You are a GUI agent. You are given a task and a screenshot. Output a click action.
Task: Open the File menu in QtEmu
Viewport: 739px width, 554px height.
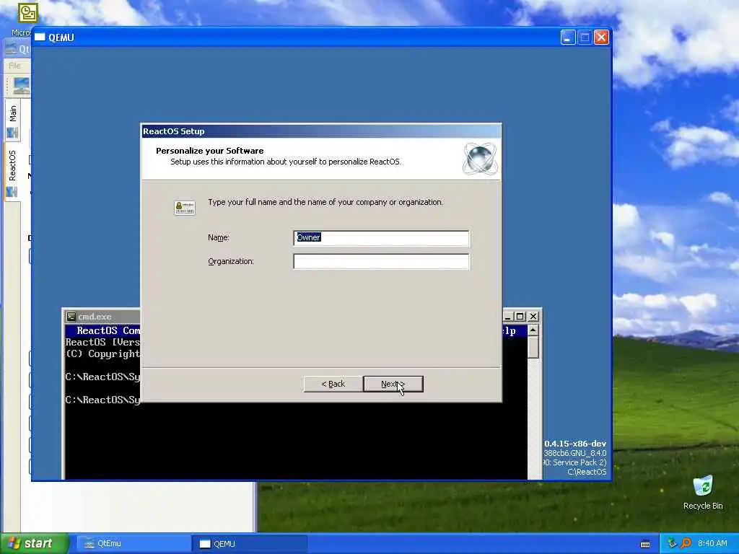tap(14, 66)
